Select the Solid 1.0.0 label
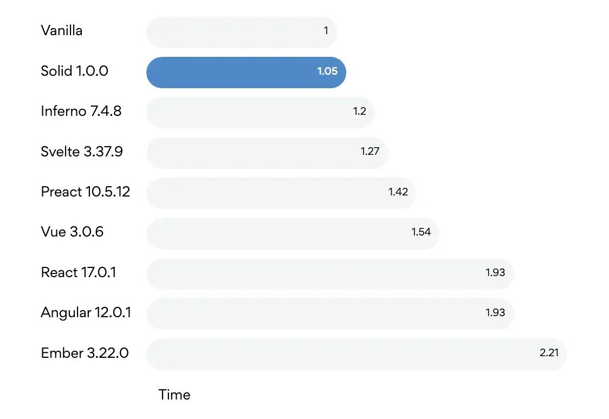Viewport: 609px width, 419px height. [74, 71]
